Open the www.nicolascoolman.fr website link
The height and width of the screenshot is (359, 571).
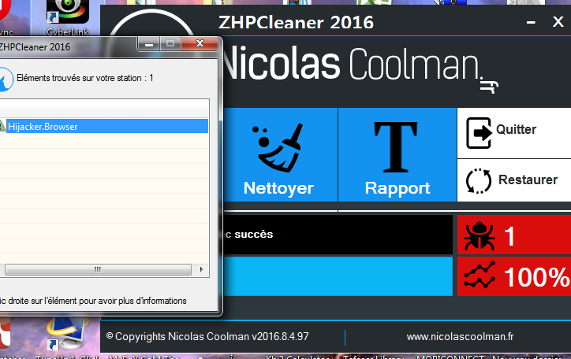point(460,337)
